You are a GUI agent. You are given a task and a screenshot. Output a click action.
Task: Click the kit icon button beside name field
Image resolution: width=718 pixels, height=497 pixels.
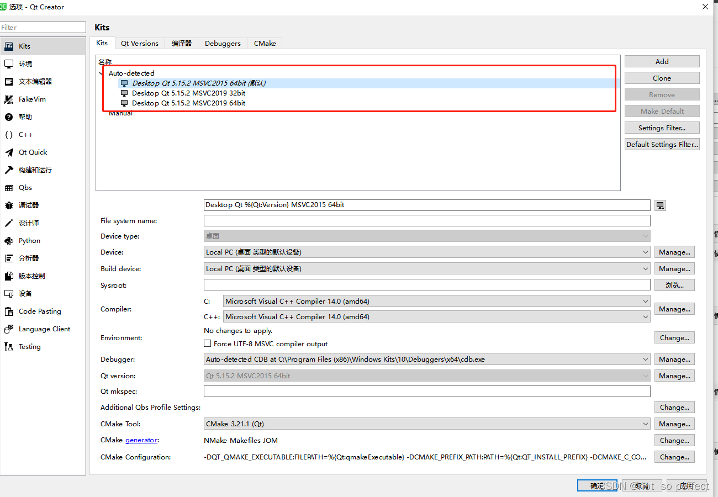tap(660, 205)
